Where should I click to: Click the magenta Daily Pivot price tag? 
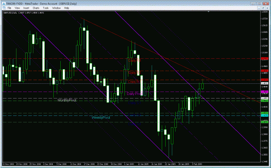264,92
